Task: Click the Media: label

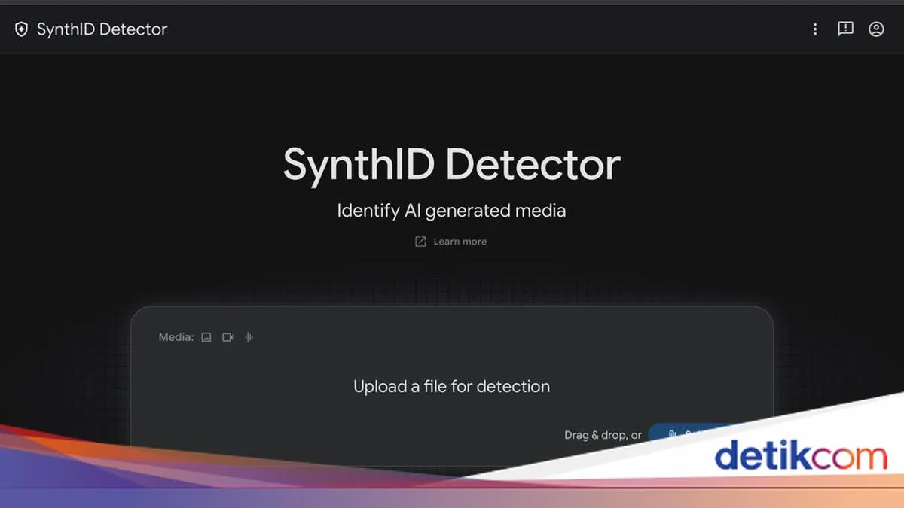Action: point(176,337)
